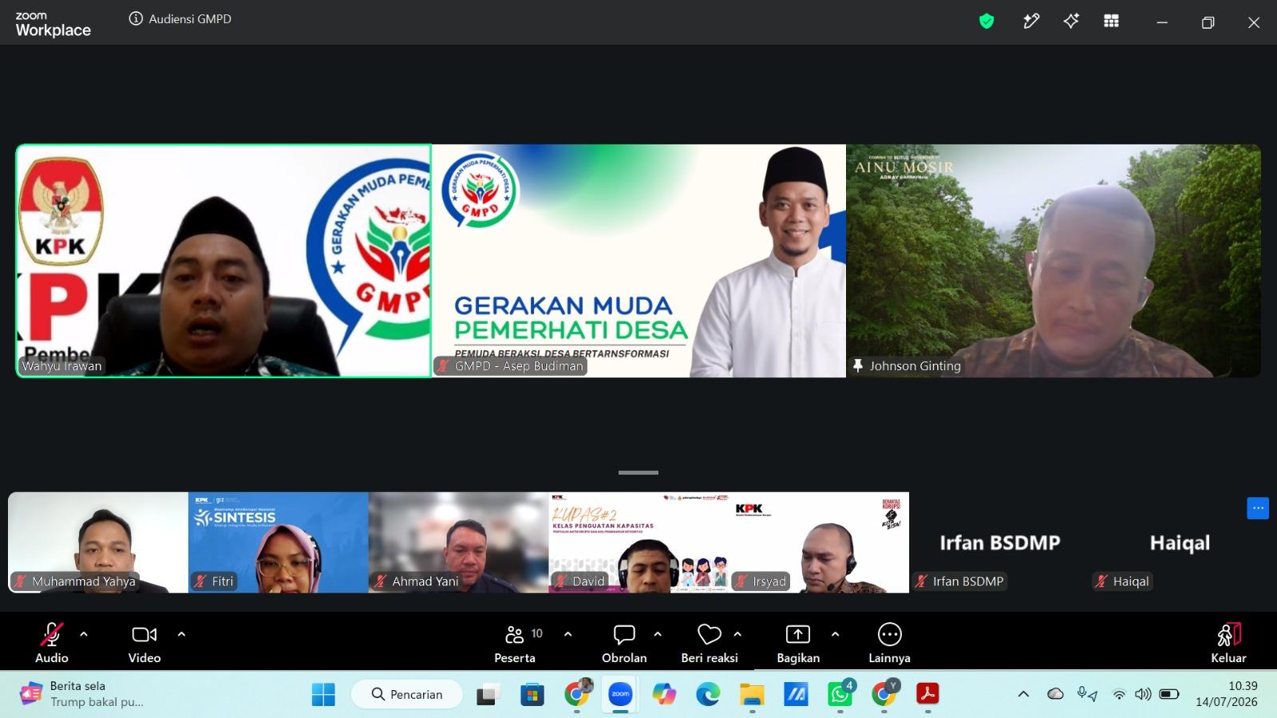Open the Obrolan chat panel
This screenshot has height=718, width=1277.
pos(624,643)
